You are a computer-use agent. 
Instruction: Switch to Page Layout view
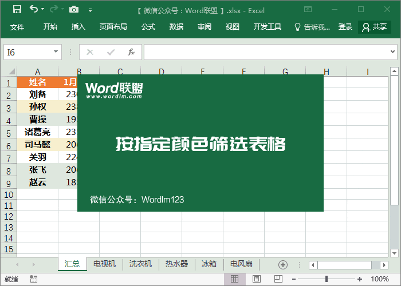coord(255,279)
